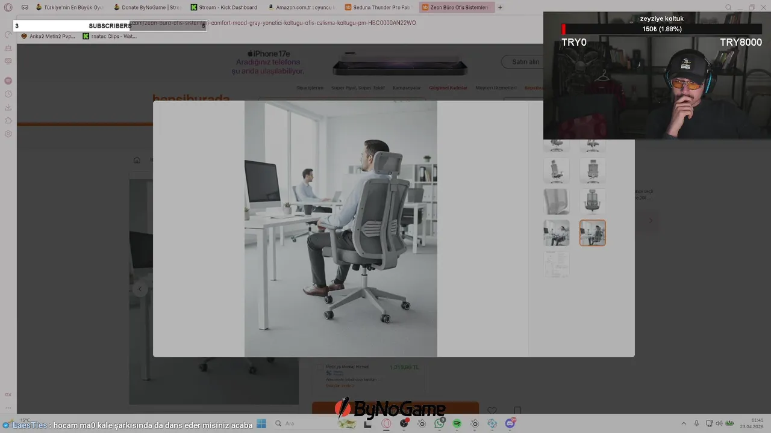
Task: Open the Girişimci Kadınlar link
Action: 448,88
